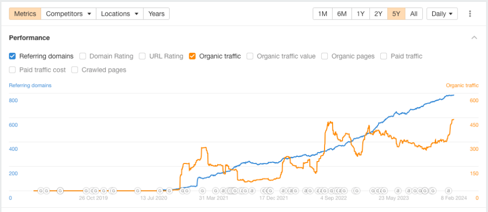The width and height of the screenshot is (488, 212).
Task: Tick the Crawled pages checkbox
Action: coord(75,70)
